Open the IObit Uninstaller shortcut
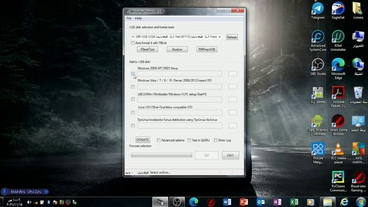The image size is (368, 207). tap(338, 40)
